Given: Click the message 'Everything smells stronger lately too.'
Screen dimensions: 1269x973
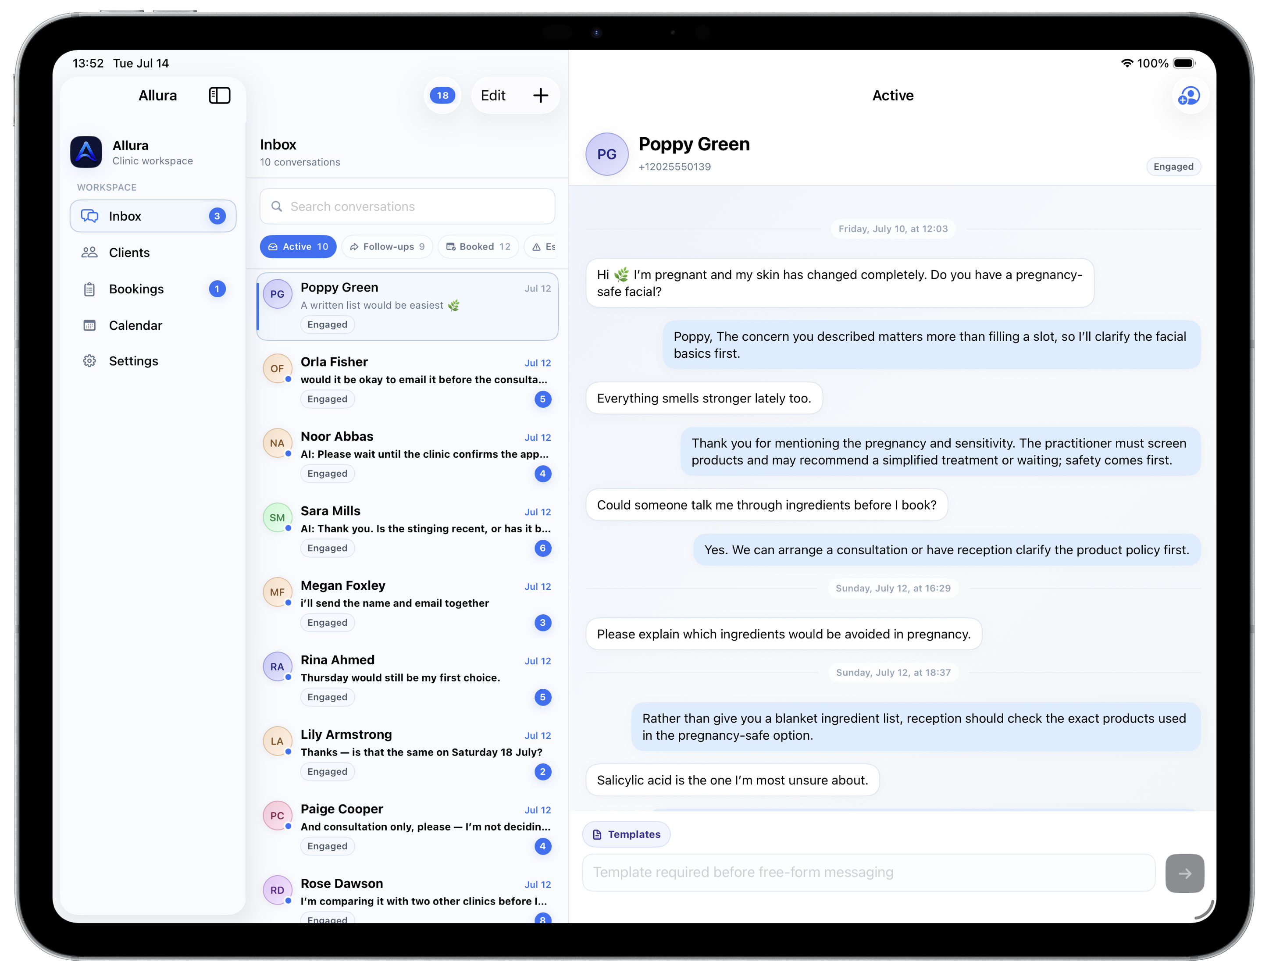Looking at the screenshot, I should coord(704,399).
